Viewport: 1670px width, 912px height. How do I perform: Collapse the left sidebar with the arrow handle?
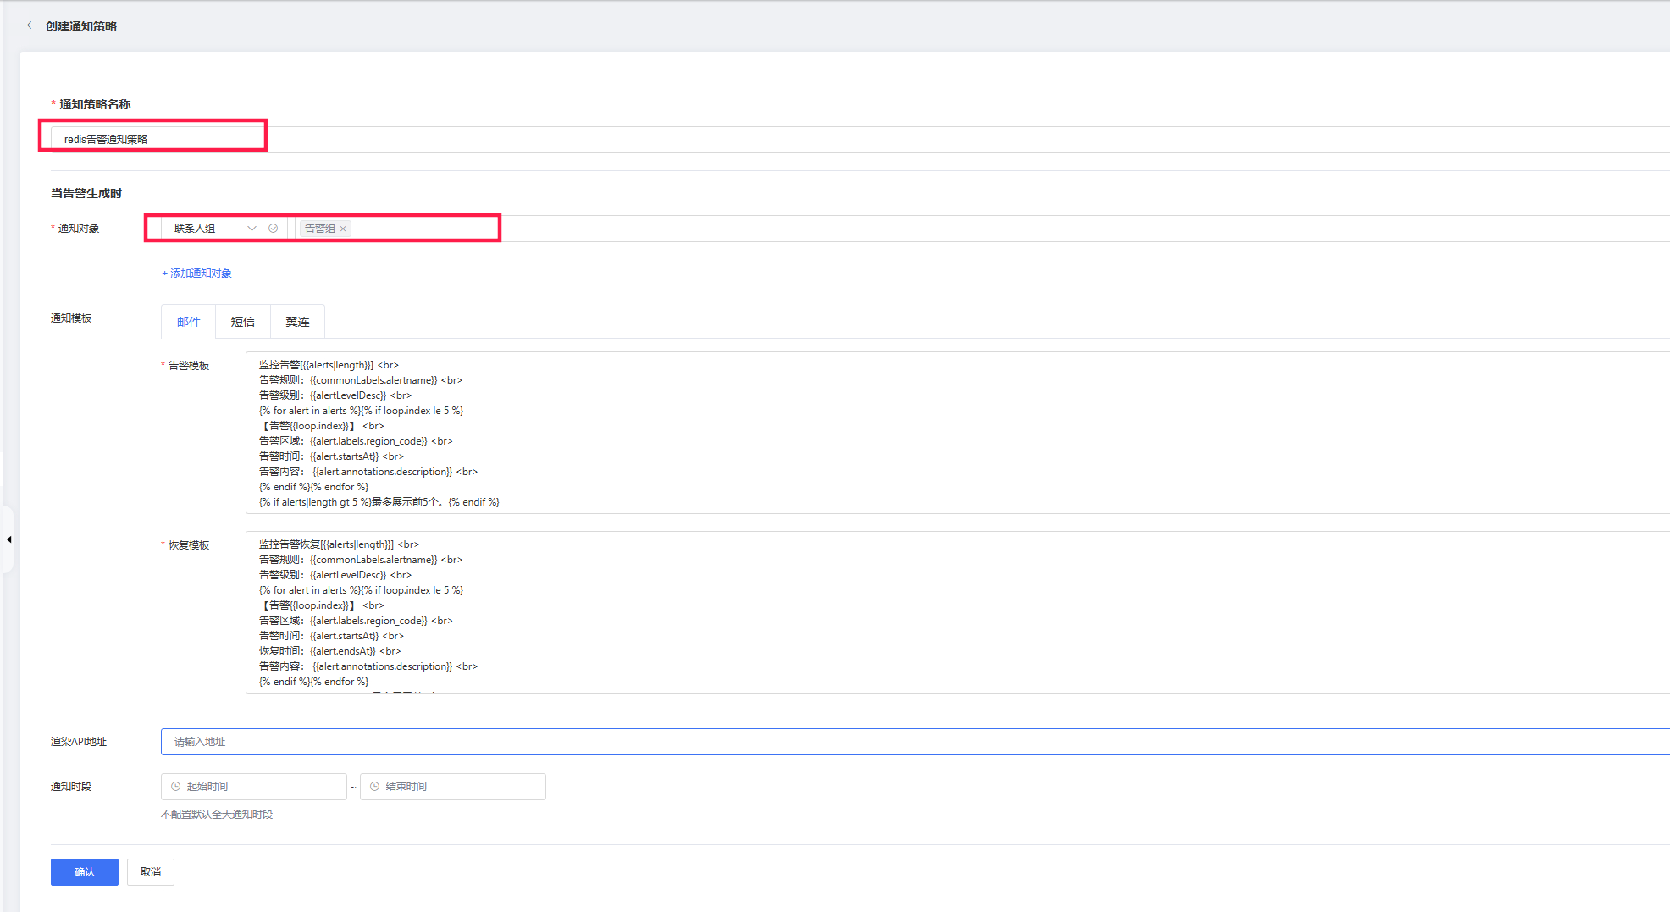8,539
